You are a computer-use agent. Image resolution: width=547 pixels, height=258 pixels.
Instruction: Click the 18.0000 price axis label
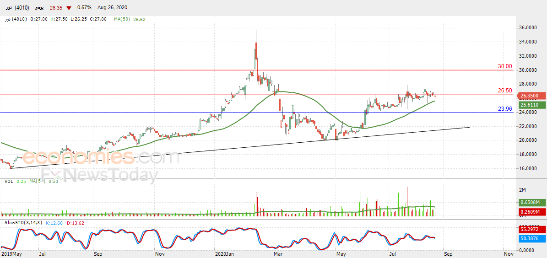point(529,155)
